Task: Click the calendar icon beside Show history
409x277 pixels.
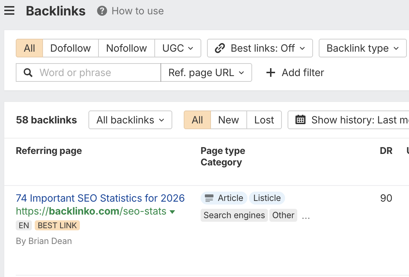Action: click(x=300, y=120)
